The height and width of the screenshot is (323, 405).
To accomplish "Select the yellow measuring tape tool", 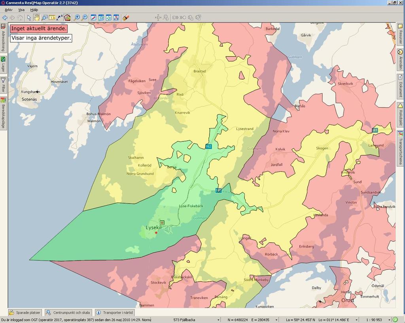I will pyautogui.click(x=52, y=17).
